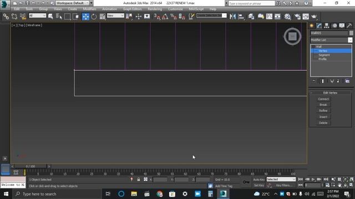Toggle Keyboard Shortcut Override icon
Screen dimensions: 355x199
pos(147,17)
